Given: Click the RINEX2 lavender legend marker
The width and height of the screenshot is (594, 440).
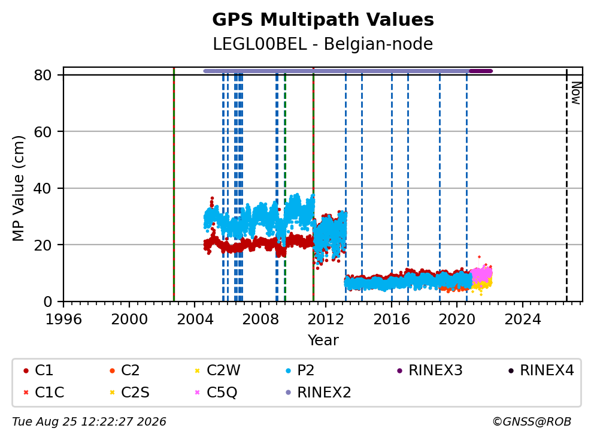Looking at the screenshot, I should [288, 392].
